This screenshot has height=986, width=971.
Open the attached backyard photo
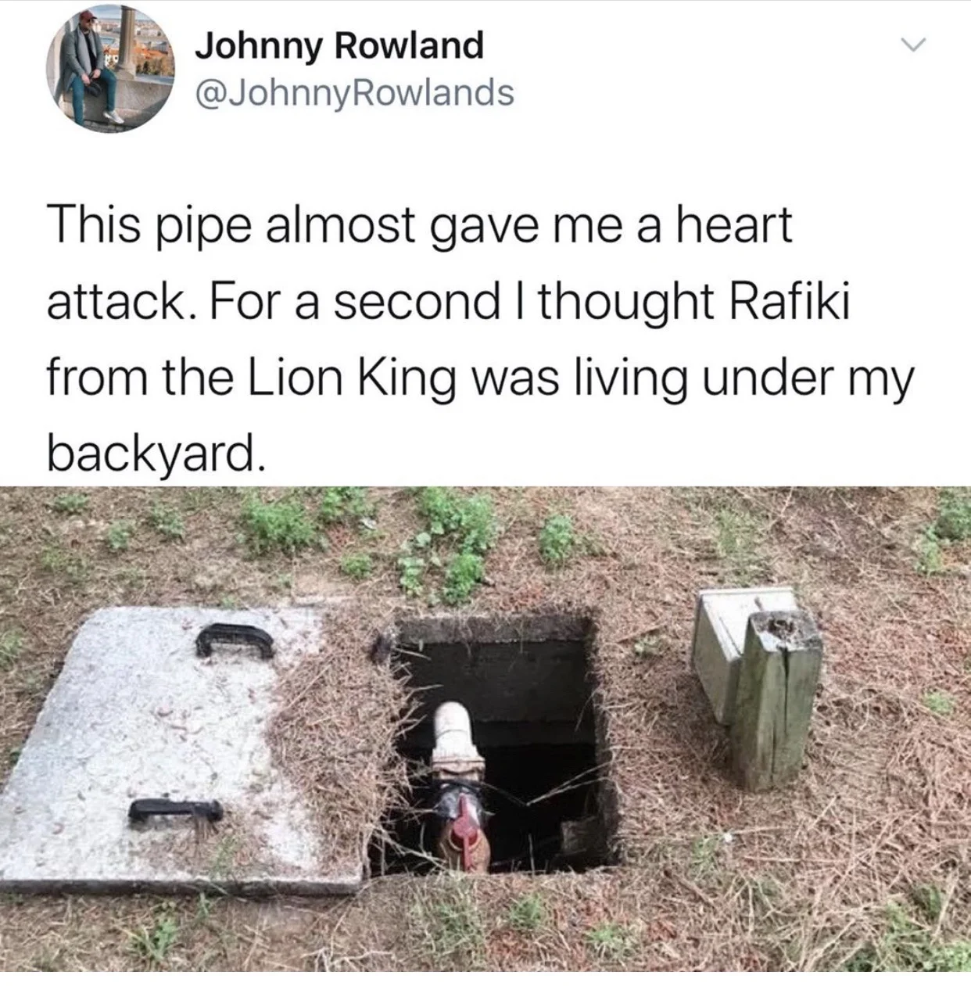[485, 728]
